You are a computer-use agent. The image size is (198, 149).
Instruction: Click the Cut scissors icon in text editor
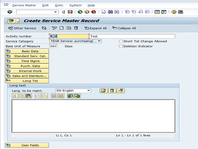15,96
